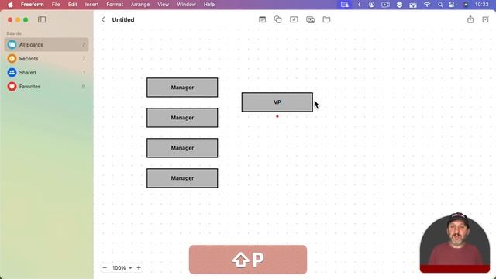Open the Arrange menu
Viewport: 496px width, 279px height.
tap(140, 5)
